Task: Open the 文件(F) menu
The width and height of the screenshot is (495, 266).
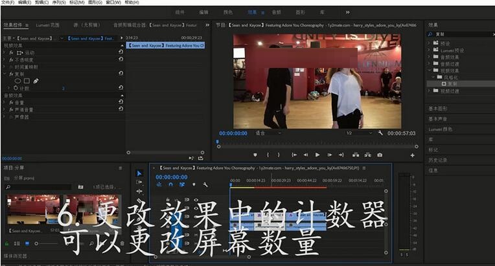Action: click(x=8, y=3)
